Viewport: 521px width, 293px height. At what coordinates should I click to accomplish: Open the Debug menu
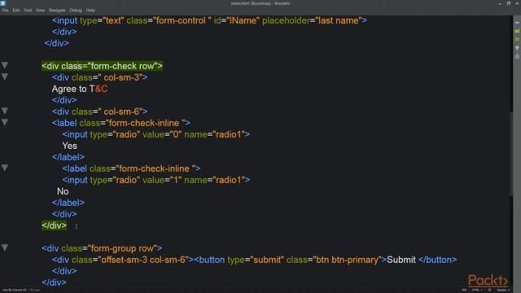coord(76,11)
